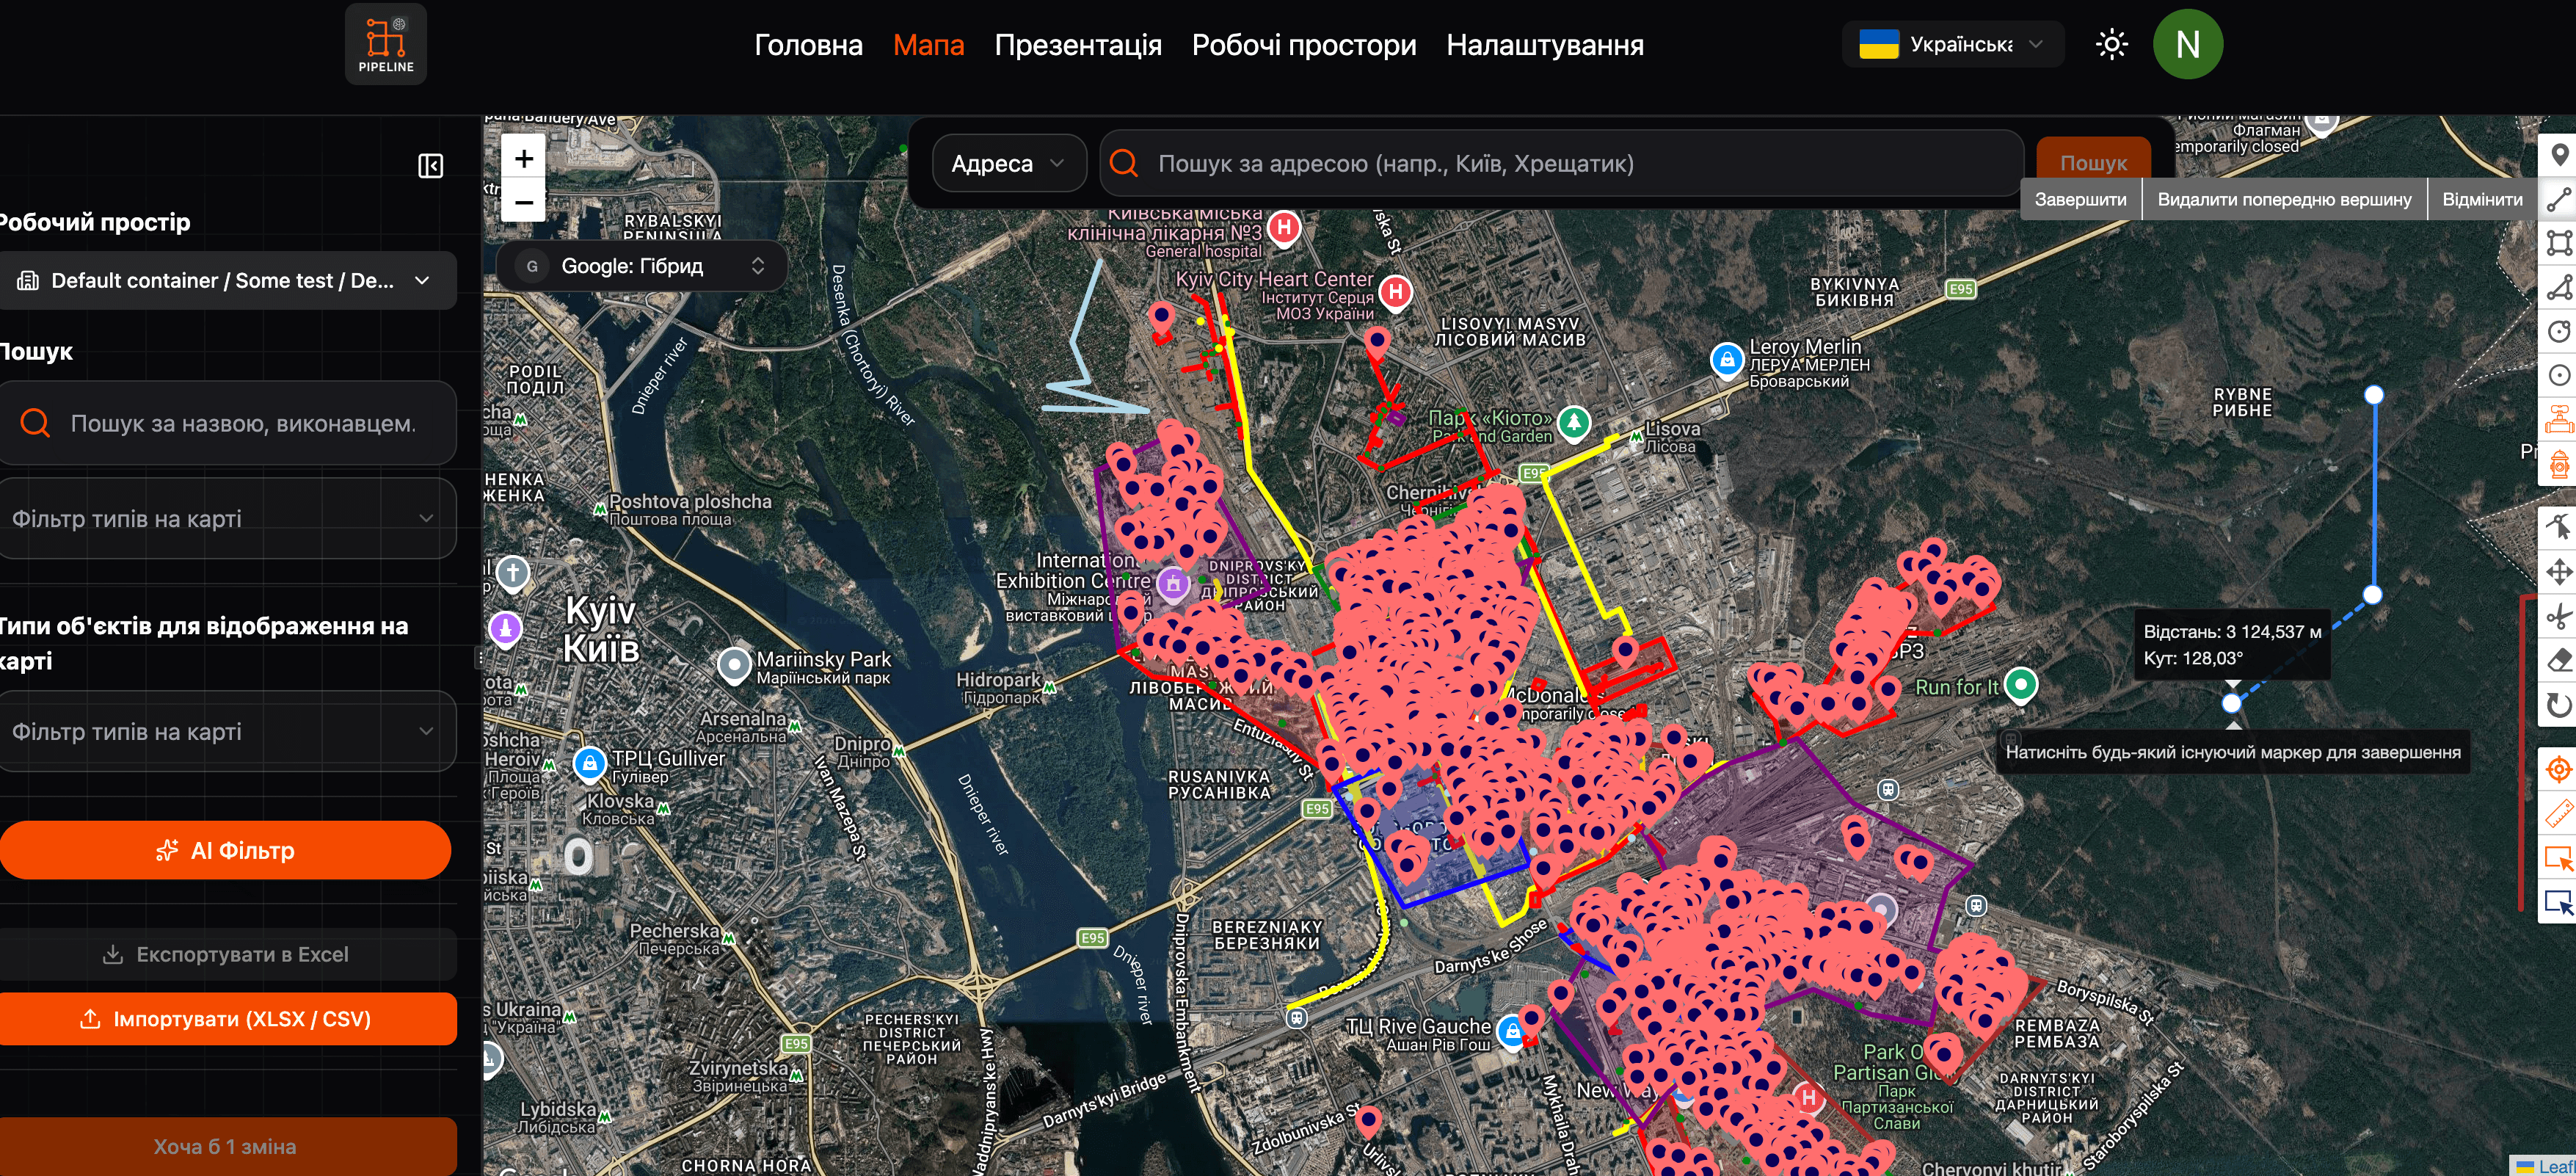Open the first Фільтр типів на карті dropdown
This screenshot has width=2576, height=1176.
coord(227,518)
